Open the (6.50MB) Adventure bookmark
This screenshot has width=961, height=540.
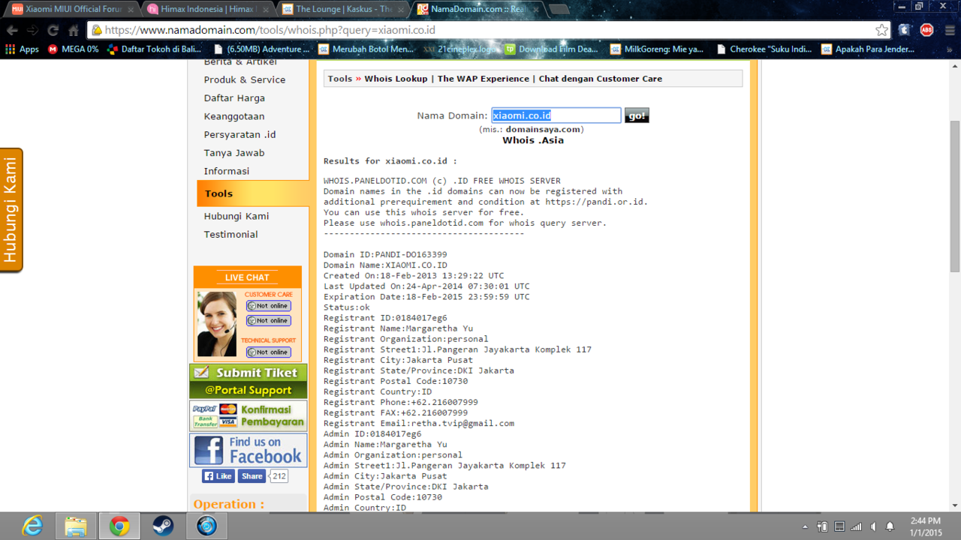click(x=262, y=49)
